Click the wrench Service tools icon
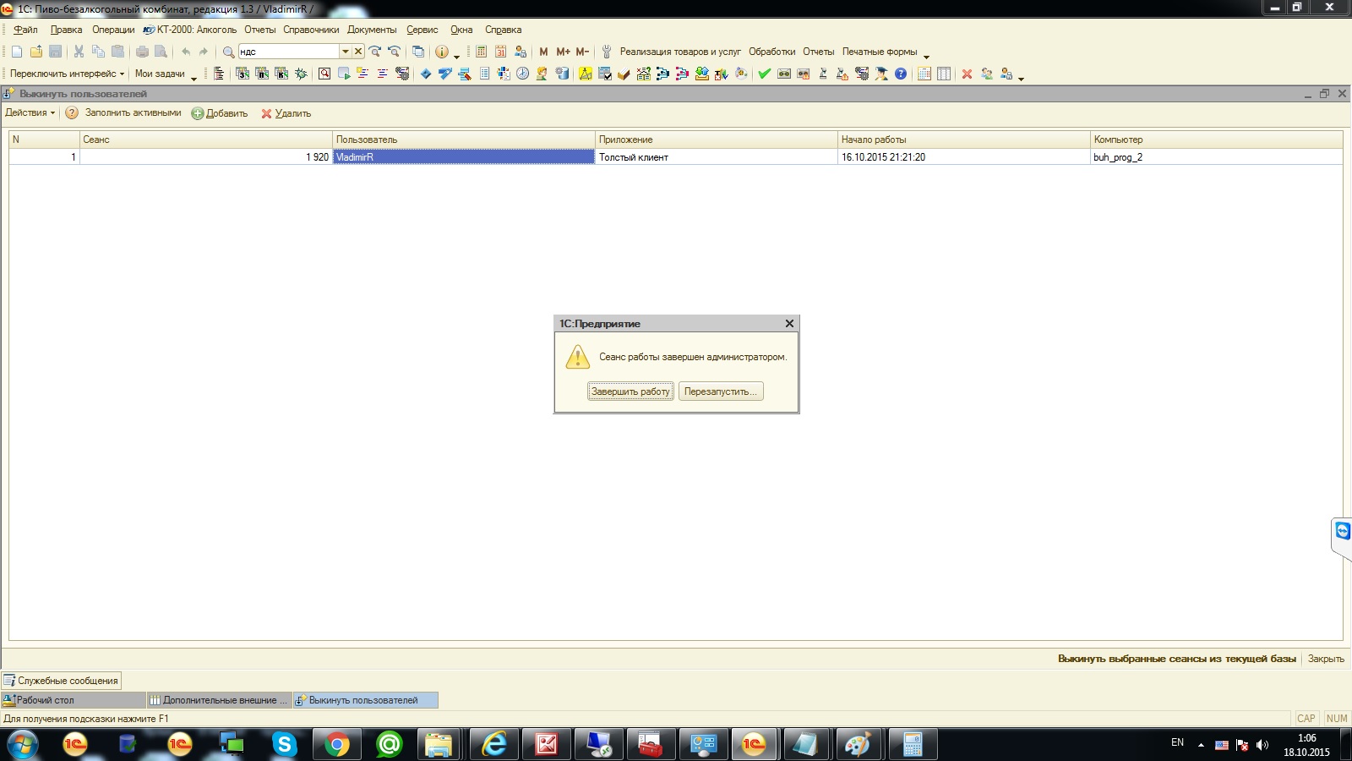 (606, 52)
